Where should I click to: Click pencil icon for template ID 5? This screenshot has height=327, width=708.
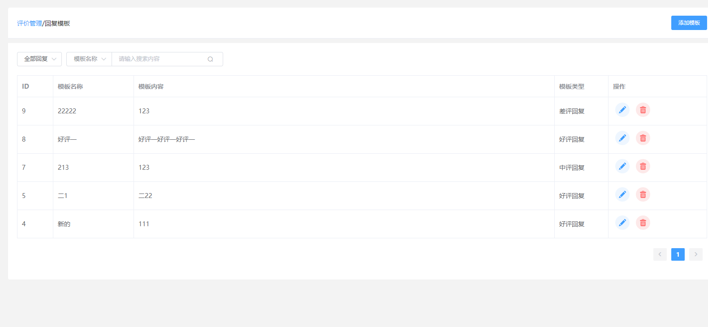pyautogui.click(x=622, y=194)
